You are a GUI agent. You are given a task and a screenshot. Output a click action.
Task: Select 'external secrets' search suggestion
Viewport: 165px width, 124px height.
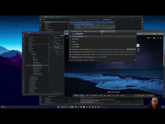(x=103, y=39)
